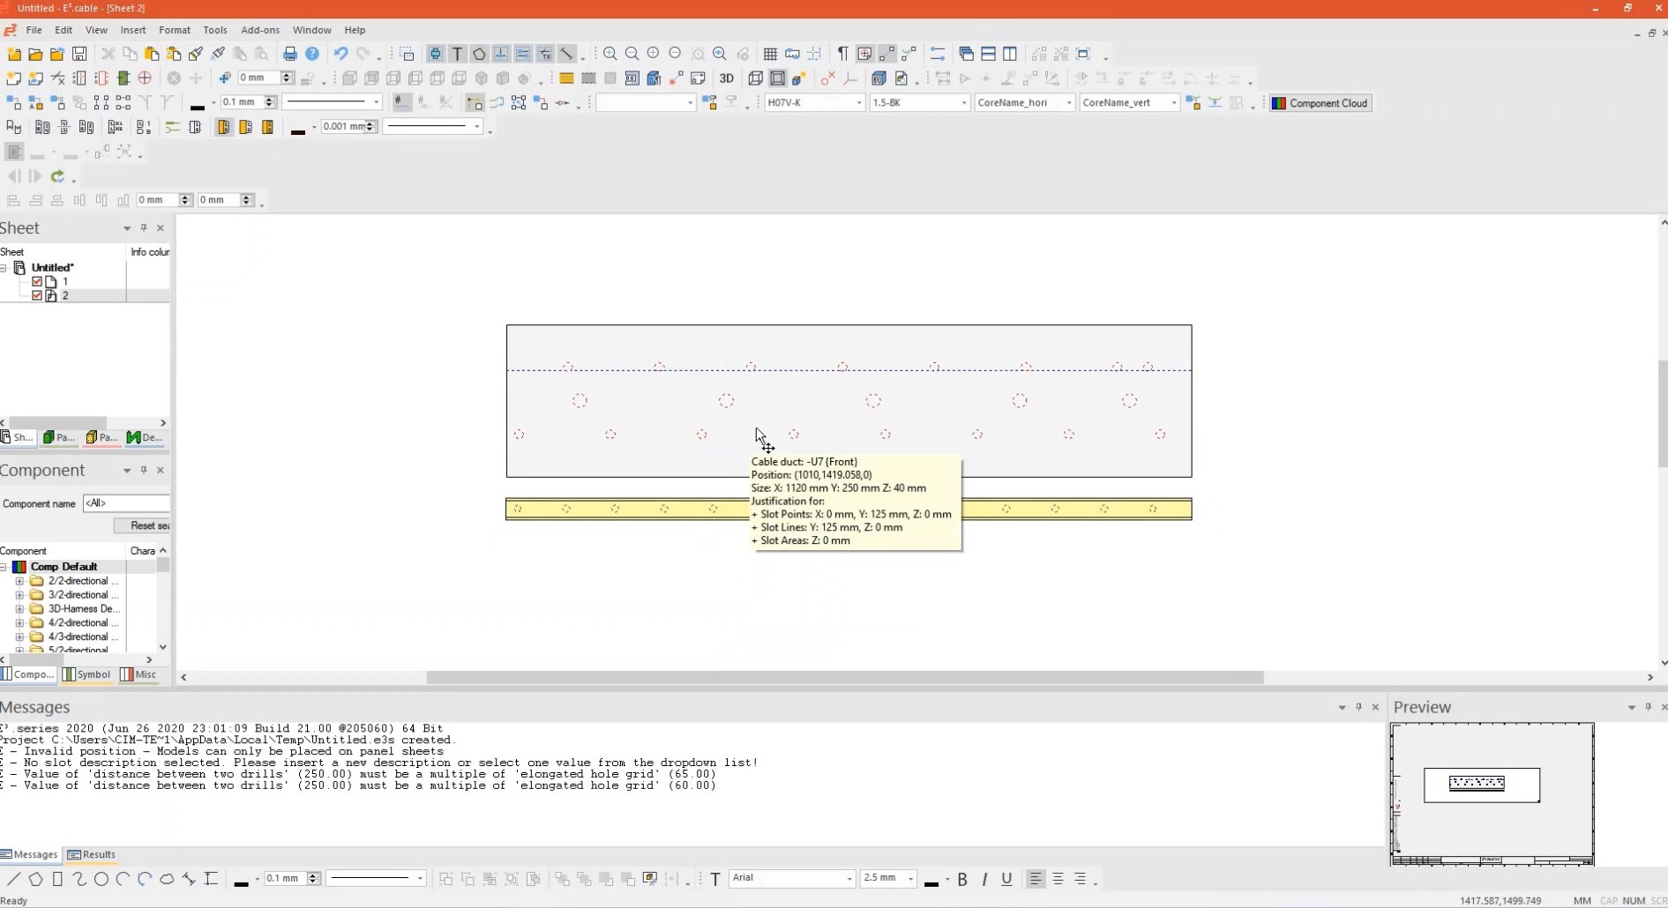This screenshot has height=908, width=1668.
Task: Open the File menu
Action: (x=34, y=30)
